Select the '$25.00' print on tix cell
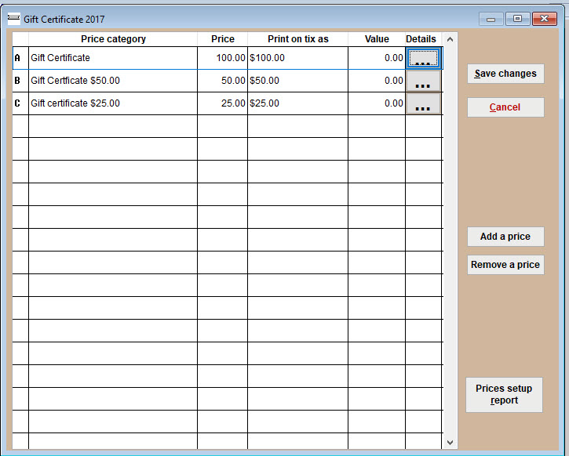The image size is (569, 456). pyautogui.click(x=297, y=103)
